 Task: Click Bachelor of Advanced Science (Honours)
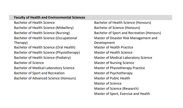pyautogui.click(x=45, y=78)
